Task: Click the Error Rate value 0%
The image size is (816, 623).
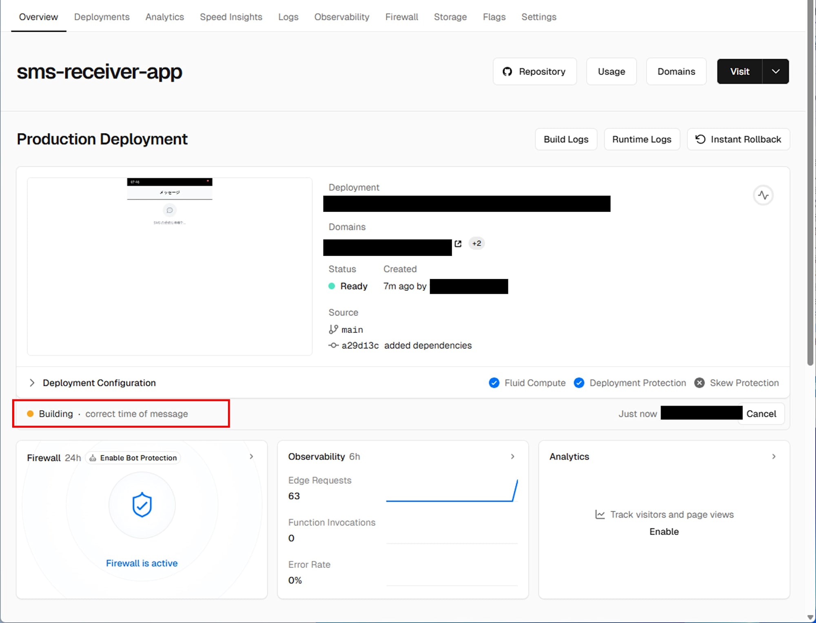Action: pyautogui.click(x=295, y=580)
